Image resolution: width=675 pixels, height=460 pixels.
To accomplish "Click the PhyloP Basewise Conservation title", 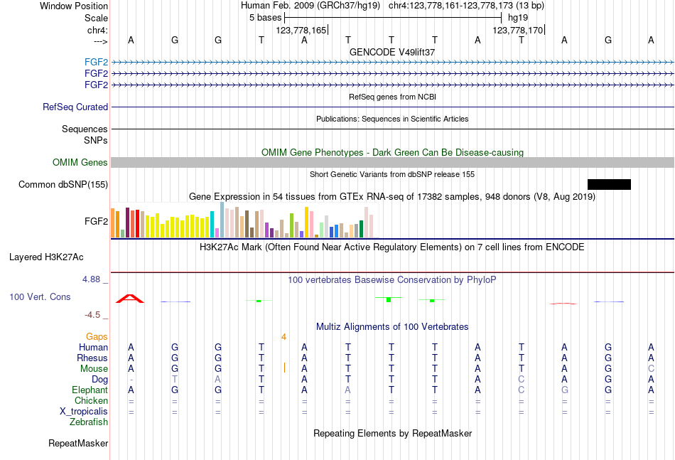I will 392,280.
